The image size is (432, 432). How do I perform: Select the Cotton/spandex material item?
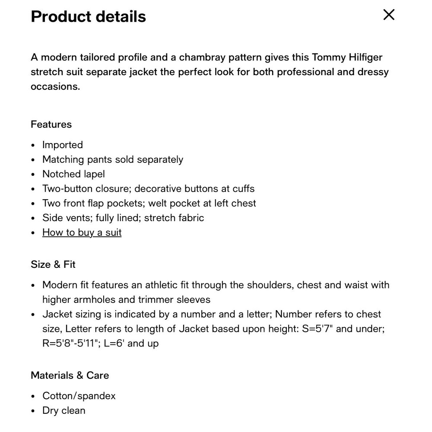[79, 396]
